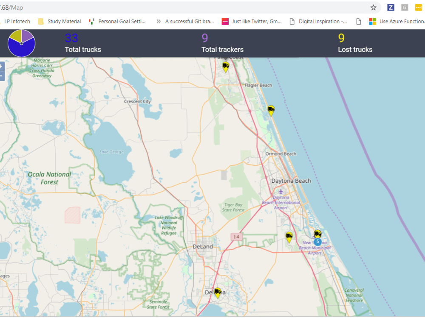Open Personal Goal Setti... bookmark
Image resolution: width=425 pixels, height=318 pixels.
pos(117,21)
